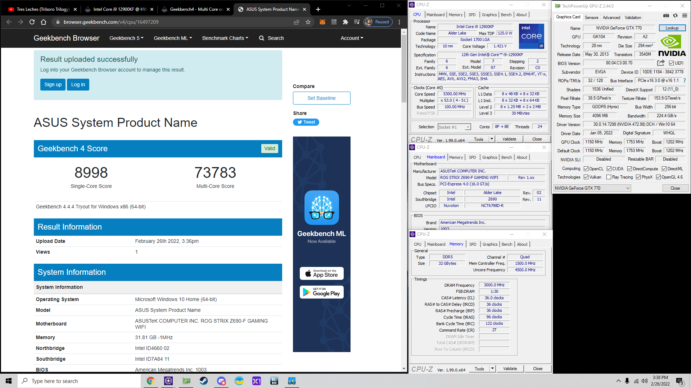Expand the Geekbench 5 menu
This screenshot has height=388, width=691.
[126, 38]
